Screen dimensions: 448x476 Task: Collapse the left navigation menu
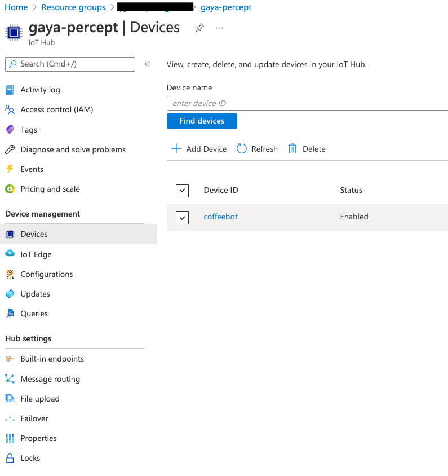[x=148, y=64]
